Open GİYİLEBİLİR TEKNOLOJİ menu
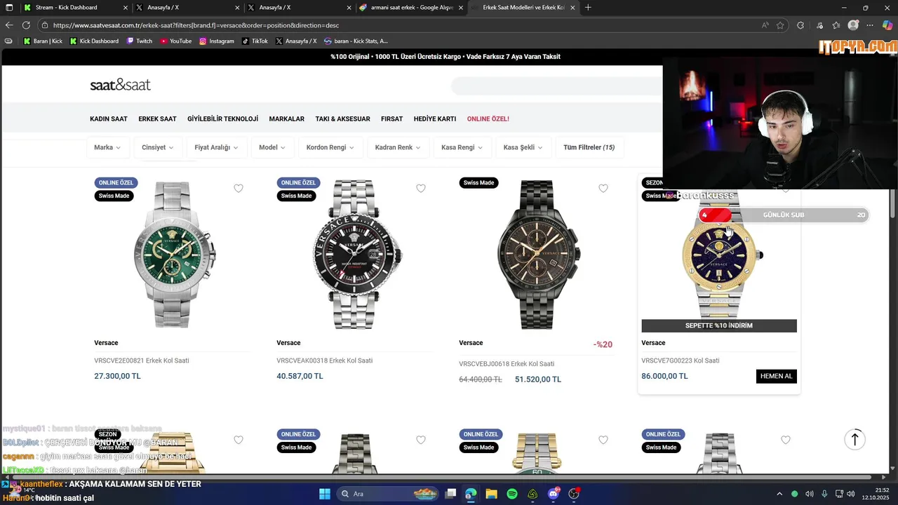 click(x=222, y=119)
